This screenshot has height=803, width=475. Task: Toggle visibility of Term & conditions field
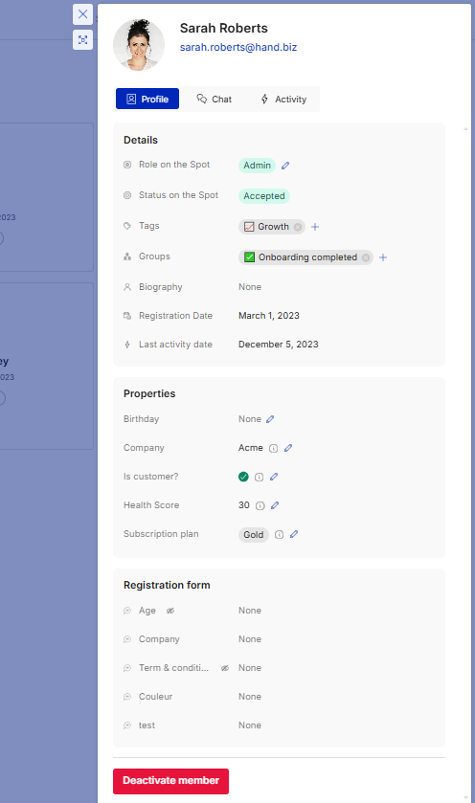(224, 668)
